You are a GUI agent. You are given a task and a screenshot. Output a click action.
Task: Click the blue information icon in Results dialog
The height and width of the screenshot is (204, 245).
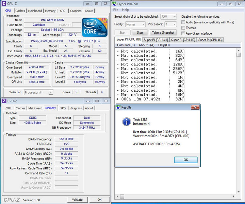pos(126,122)
